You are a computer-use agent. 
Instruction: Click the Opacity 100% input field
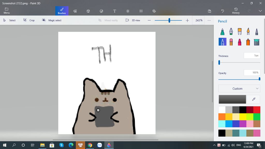tap(252, 72)
